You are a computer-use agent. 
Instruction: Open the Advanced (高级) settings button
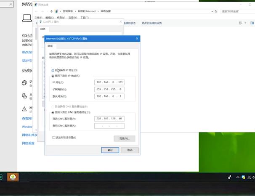125,138
